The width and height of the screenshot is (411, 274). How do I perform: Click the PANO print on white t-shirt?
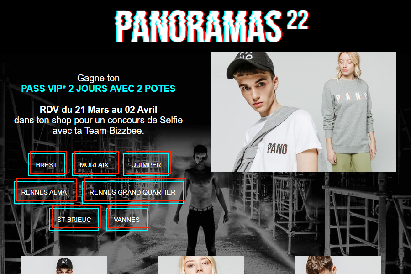(277, 149)
